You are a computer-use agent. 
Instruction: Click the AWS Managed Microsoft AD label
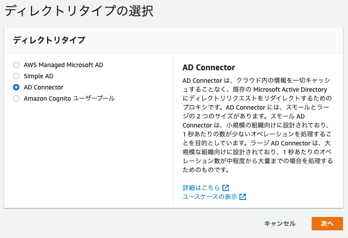[64, 65]
